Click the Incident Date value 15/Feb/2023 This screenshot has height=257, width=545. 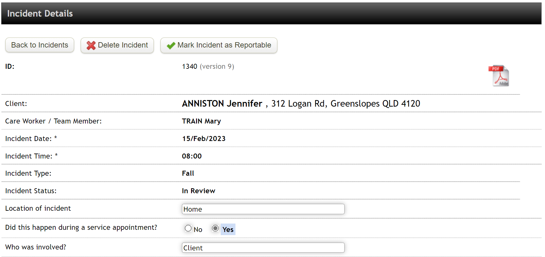(x=204, y=138)
